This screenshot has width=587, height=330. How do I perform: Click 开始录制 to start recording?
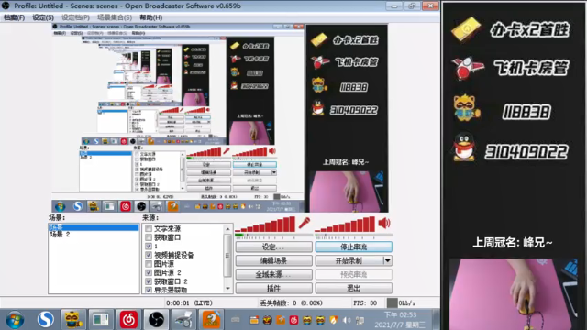pyautogui.click(x=349, y=260)
